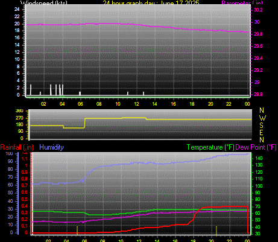Image resolution: width=278 pixels, height=242 pixels.
Task: Click the 'Dew Point (°F)' legend label
Action: coord(256,147)
